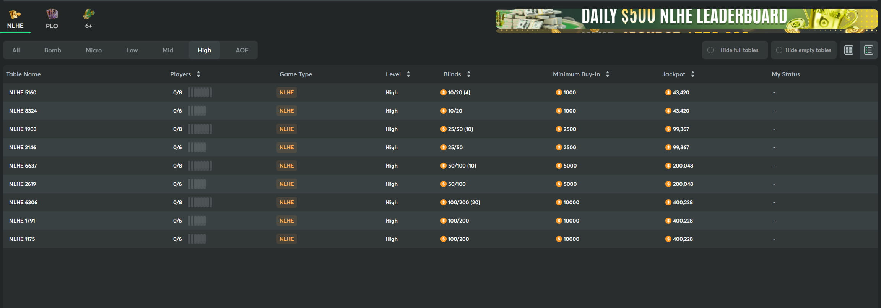881x308 pixels.
Task: Switch to grid view layout icon
Action: coord(848,50)
